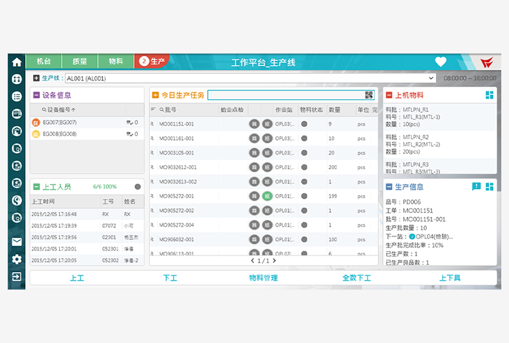
Task: Click patrol icon in MO003105-001 row
Action: [267, 153]
